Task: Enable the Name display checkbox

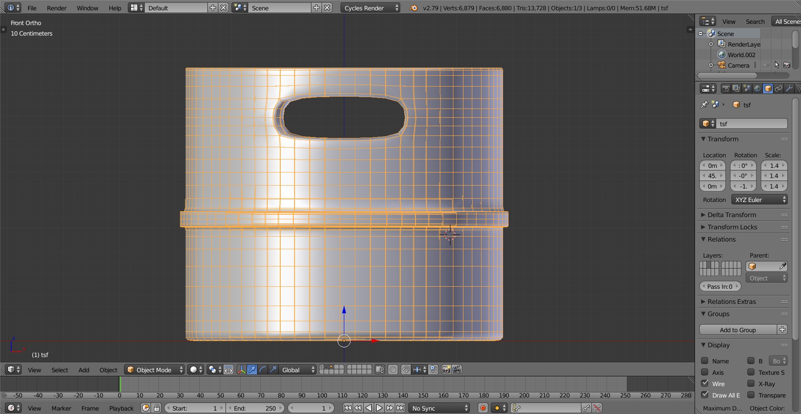Action: click(705, 361)
